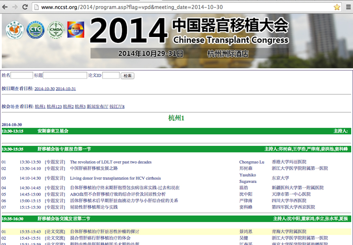Open the Chrome hamburger menu
The height and width of the screenshot is (245, 353).
(x=349, y=7)
